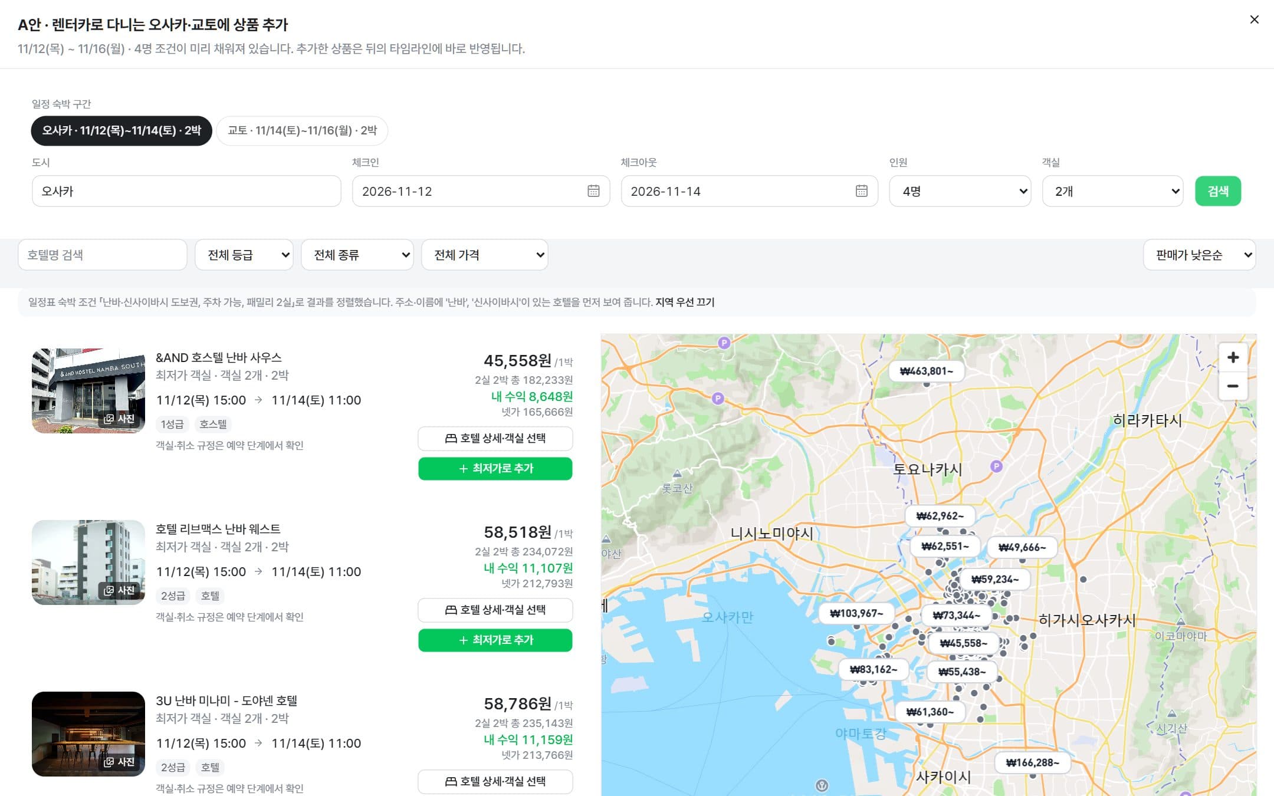Add 호텔 리브맥스 난바 웨스트 at lowest price
Screen dimensions: 1274x796
495,640
